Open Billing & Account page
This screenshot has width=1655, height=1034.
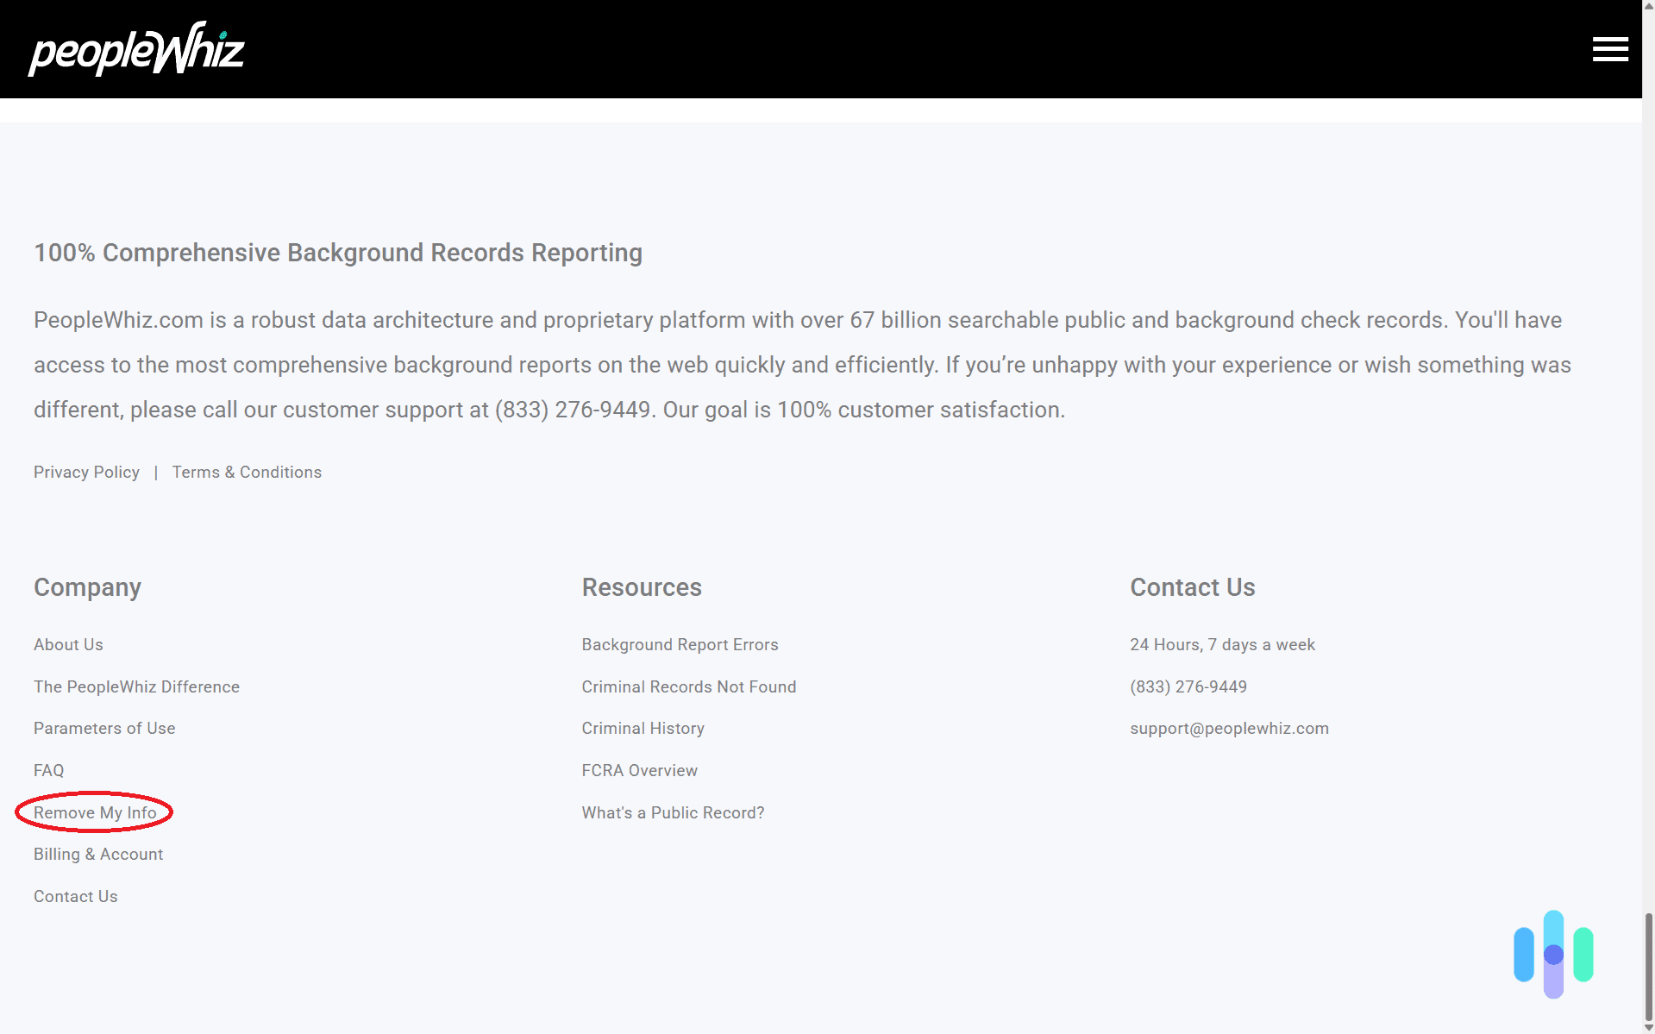tap(98, 854)
